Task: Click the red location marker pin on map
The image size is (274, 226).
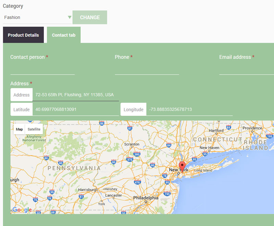Action: (x=182, y=166)
